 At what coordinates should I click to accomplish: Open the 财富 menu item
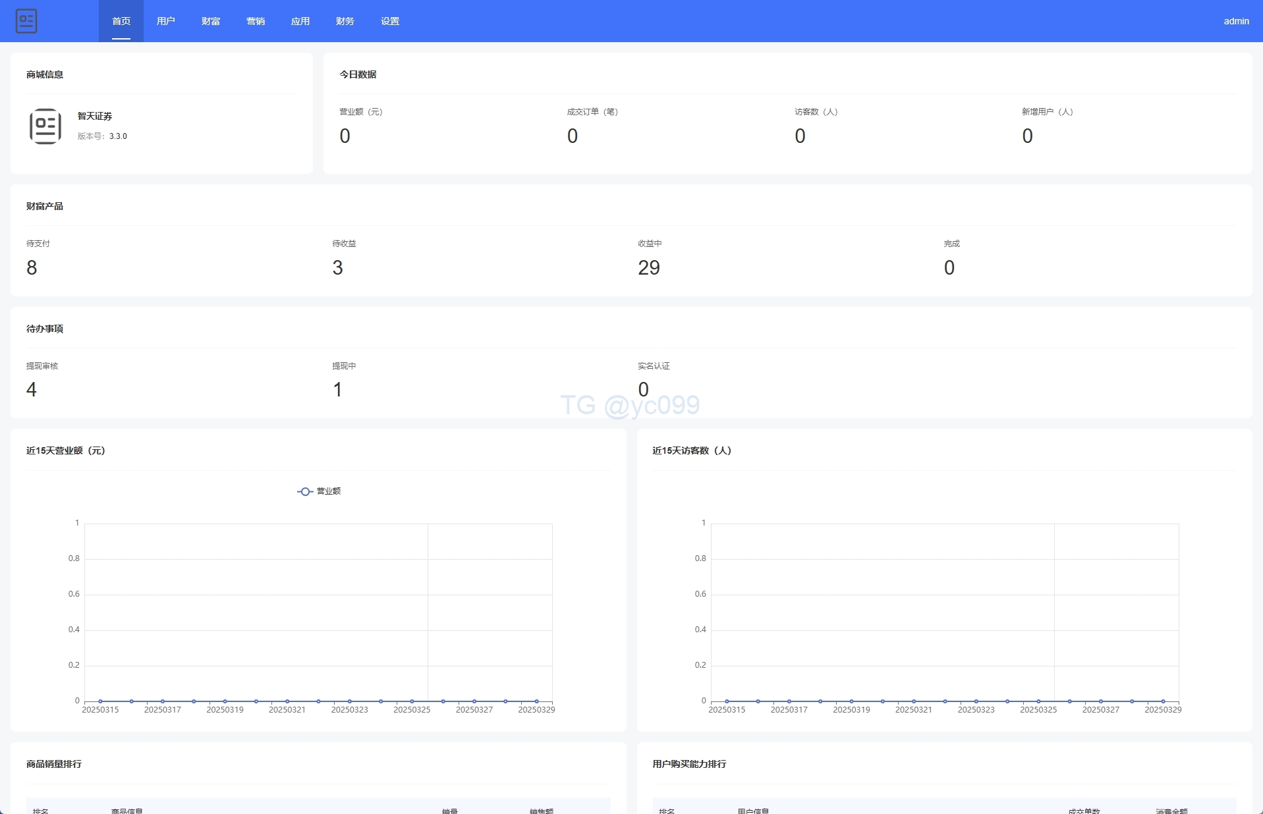point(211,21)
